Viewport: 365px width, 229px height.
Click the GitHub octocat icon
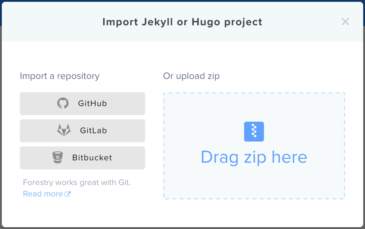point(63,103)
